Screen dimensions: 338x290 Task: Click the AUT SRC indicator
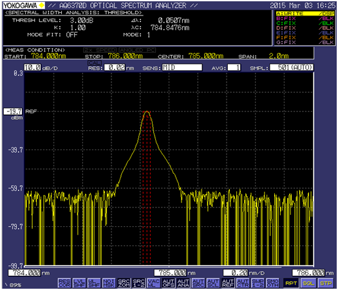(x=198, y=283)
